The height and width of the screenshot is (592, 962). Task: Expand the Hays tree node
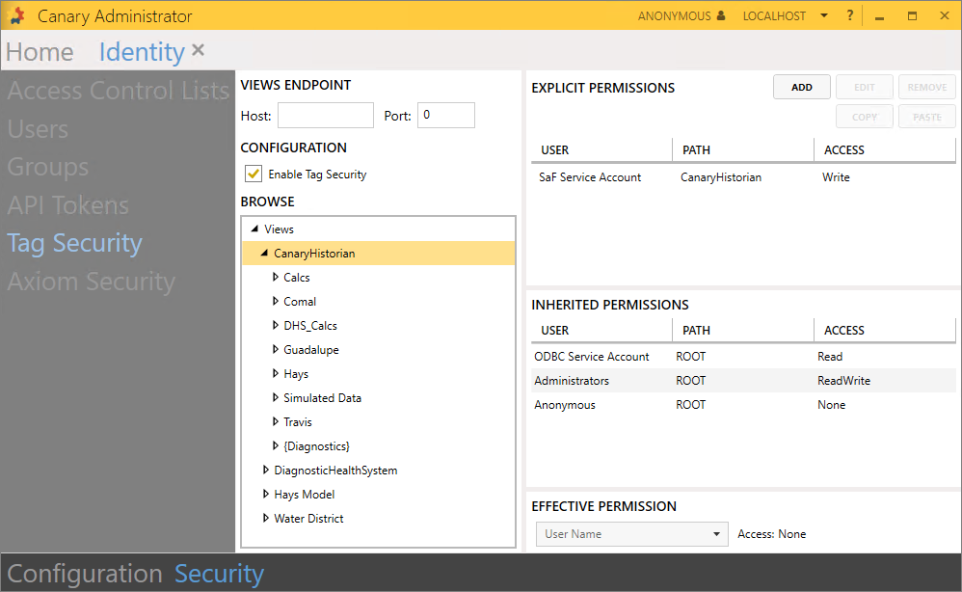point(276,373)
